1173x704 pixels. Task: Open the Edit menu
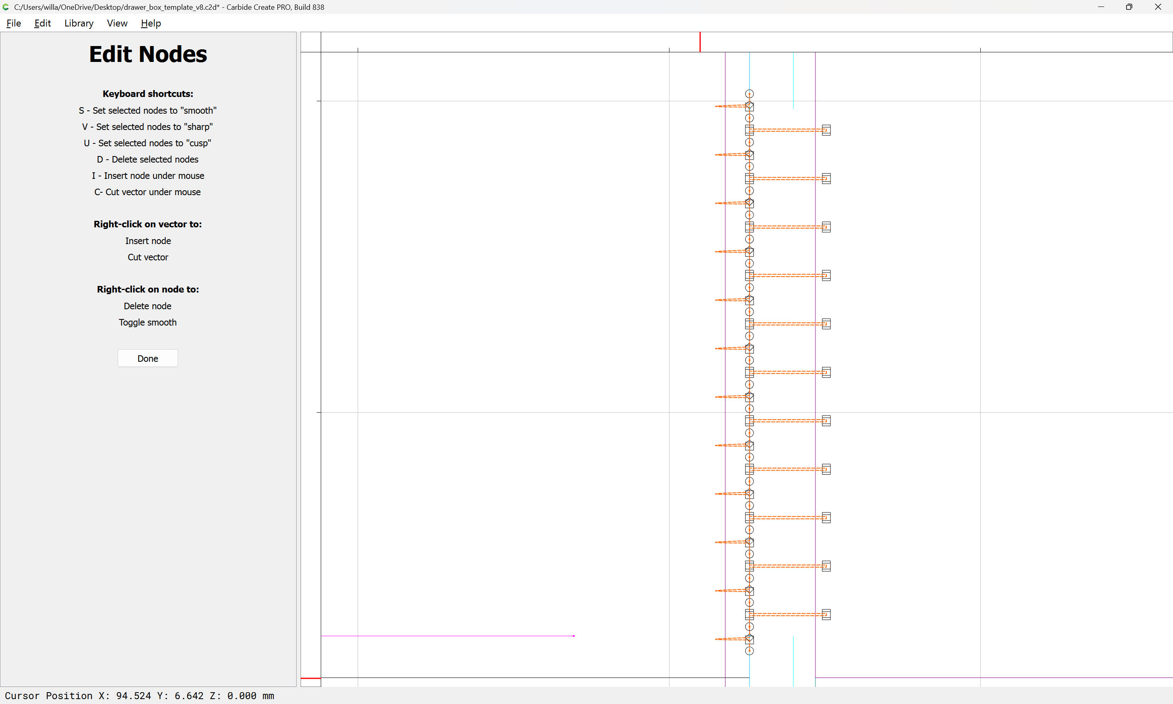point(42,23)
